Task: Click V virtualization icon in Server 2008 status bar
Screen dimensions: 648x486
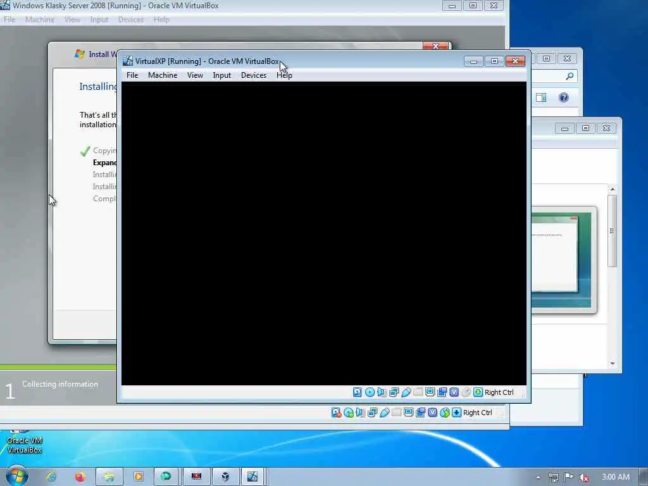Action: [x=432, y=413]
